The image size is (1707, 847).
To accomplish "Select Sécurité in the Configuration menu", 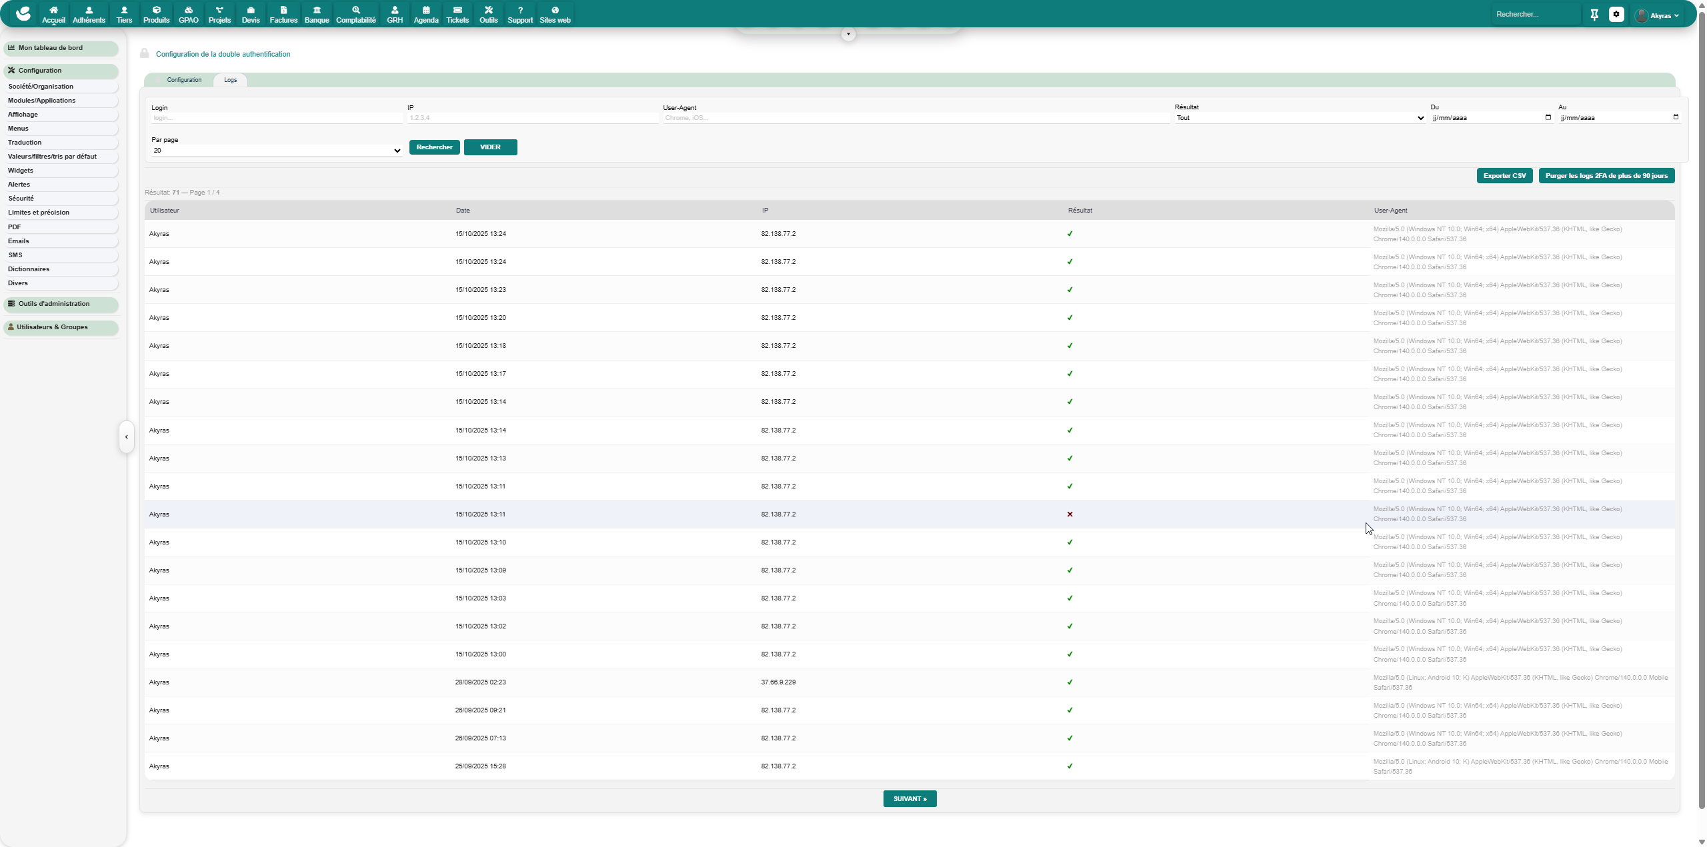I will pos(21,199).
